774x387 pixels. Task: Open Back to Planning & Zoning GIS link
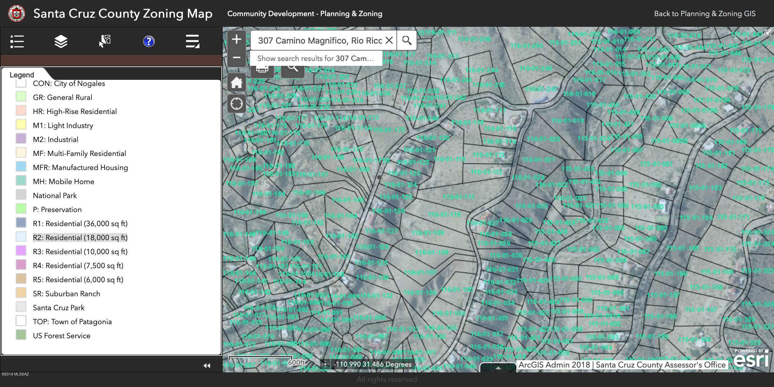[x=705, y=13]
